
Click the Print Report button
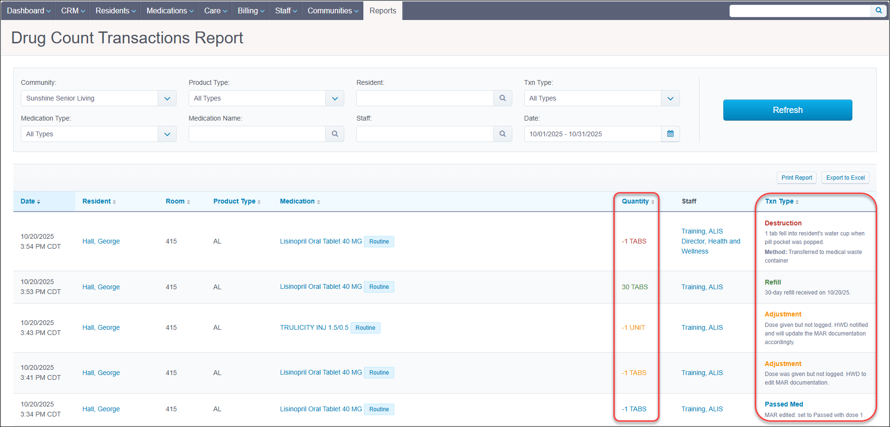tap(797, 178)
